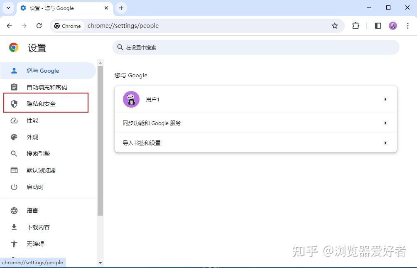
Task: Open 无障碍 settings
Action: (48, 244)
